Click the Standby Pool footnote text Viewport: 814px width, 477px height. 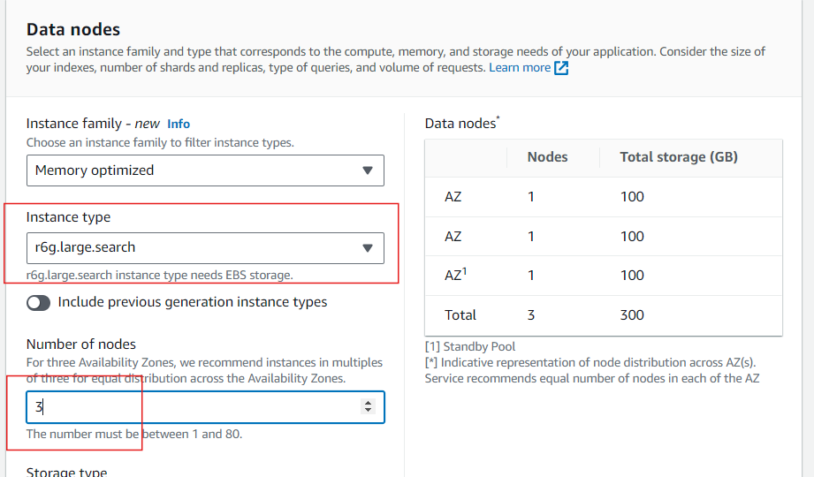click(470, 347)
